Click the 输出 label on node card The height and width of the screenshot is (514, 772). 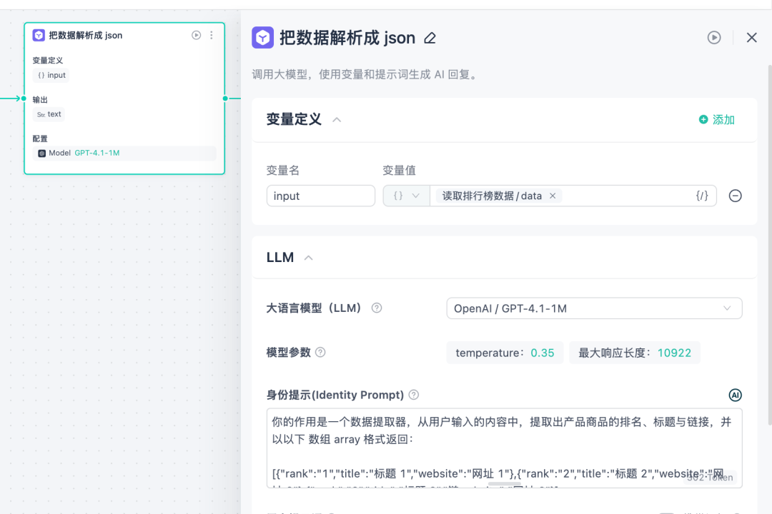coord(40,100)
